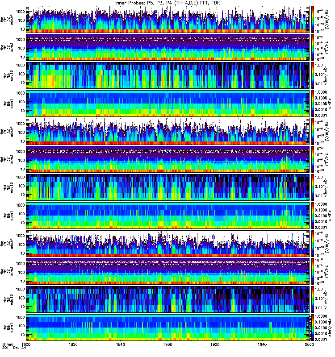Click the tha fff scm3 spectrogram panel

pyautogui.click(x=168, y=47)
